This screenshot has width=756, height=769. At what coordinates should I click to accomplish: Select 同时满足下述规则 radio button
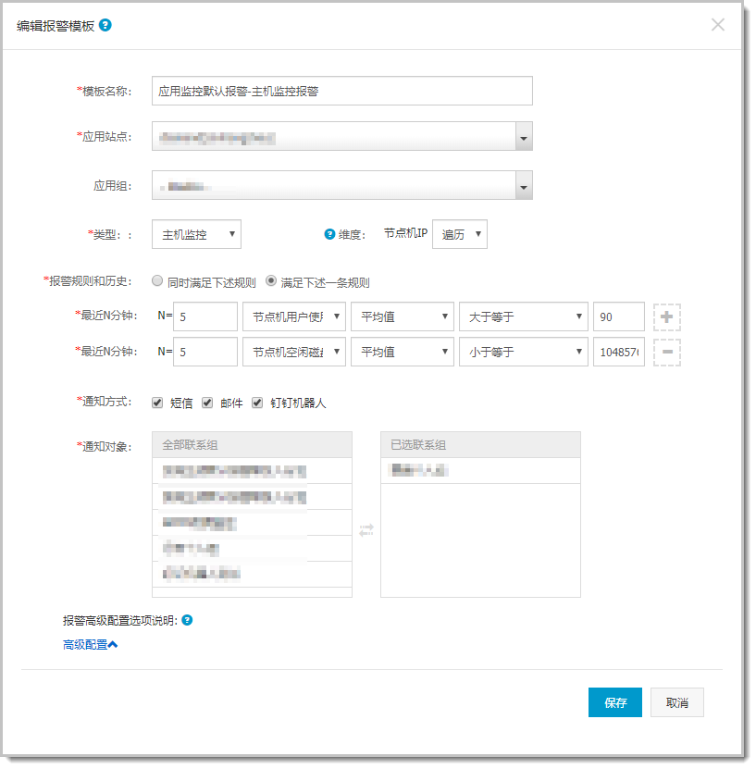(x=157, y=280)
